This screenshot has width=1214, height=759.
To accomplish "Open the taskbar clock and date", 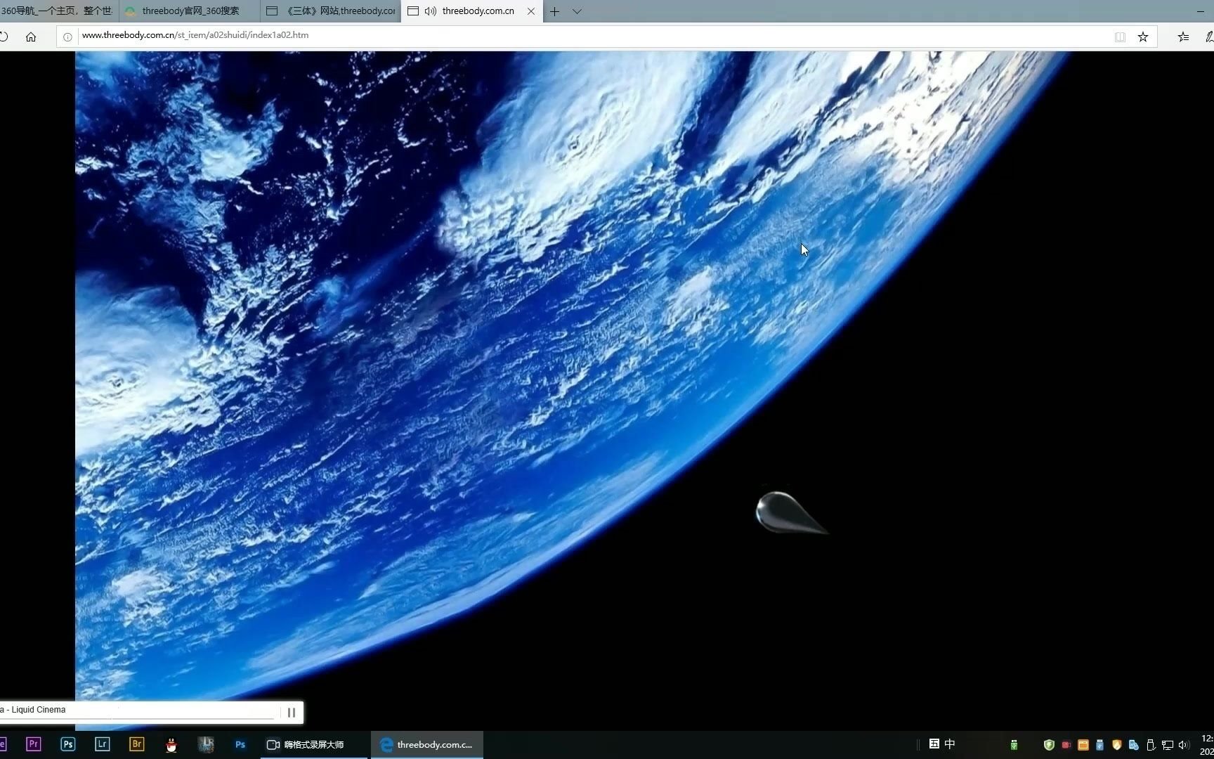I will pyautogui.click(x=1207, y=745).
